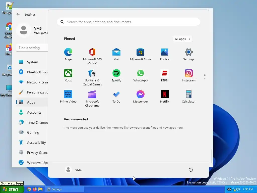Open the Instagram app
Screen dimensions: 257x193
189,75
